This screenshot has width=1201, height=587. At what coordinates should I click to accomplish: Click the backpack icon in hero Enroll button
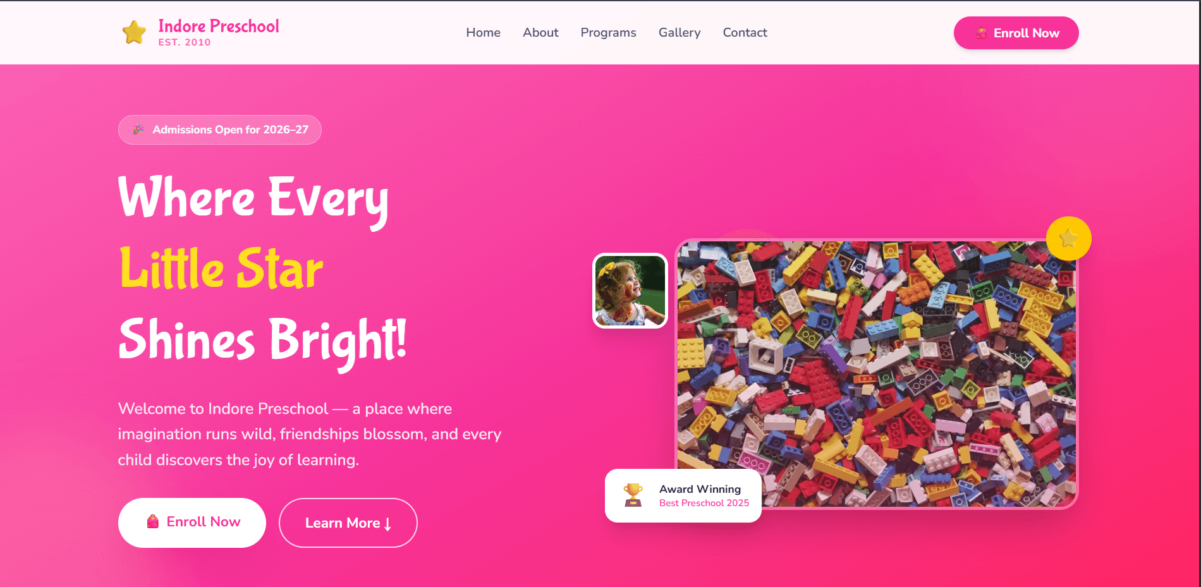point(152,521)
